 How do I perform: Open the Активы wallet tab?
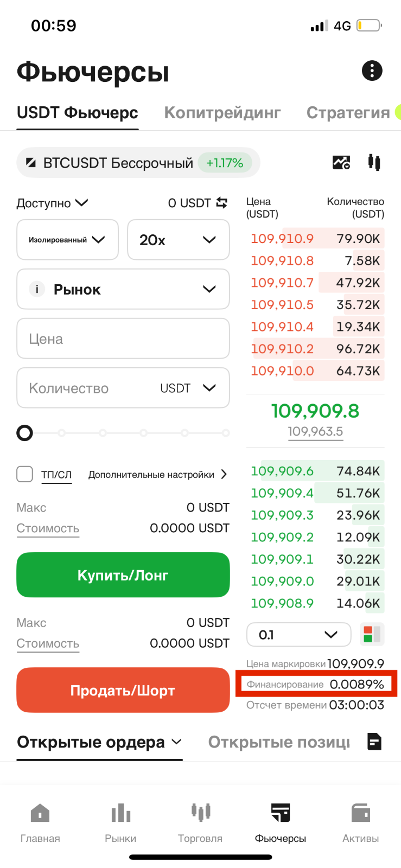pyautogui.click(x=361, y=823)
